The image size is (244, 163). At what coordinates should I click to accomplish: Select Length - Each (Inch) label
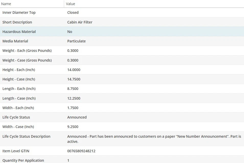[19, 89]
